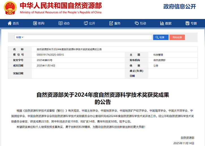This screenshot has height=146, width=205.
Task: Click the 机构 organization icon
Action: point(35,23)
